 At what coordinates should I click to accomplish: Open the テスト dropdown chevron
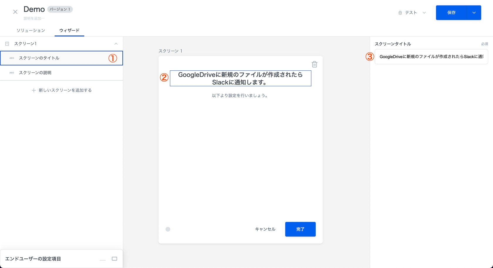point(424,13)
